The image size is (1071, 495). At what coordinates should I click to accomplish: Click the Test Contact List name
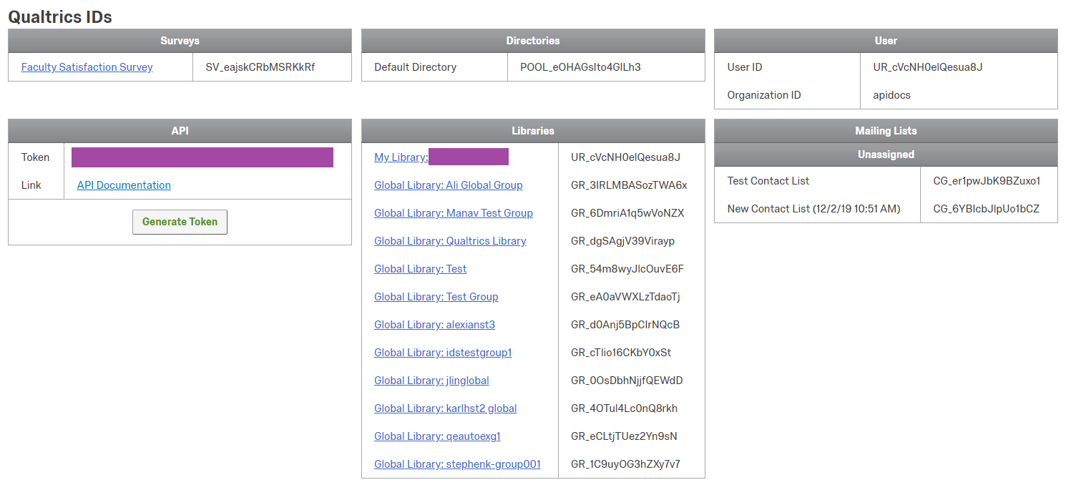(x=768, y=181)
